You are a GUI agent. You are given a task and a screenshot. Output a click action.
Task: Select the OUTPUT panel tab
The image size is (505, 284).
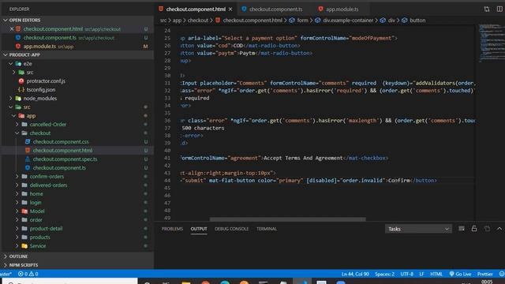(x=199, y=229)
